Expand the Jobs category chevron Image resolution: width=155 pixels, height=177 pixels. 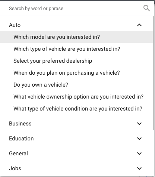pyautogui.click(x=139, y=168)
